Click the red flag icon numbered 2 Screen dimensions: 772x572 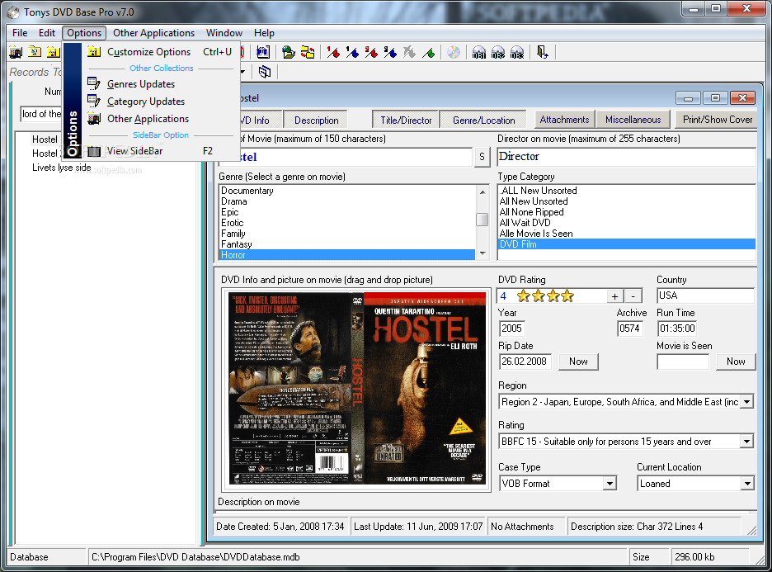[x=371, y=52]
